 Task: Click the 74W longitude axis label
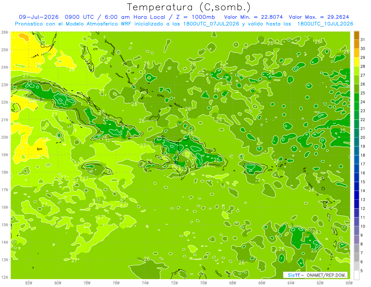point(145,283)
